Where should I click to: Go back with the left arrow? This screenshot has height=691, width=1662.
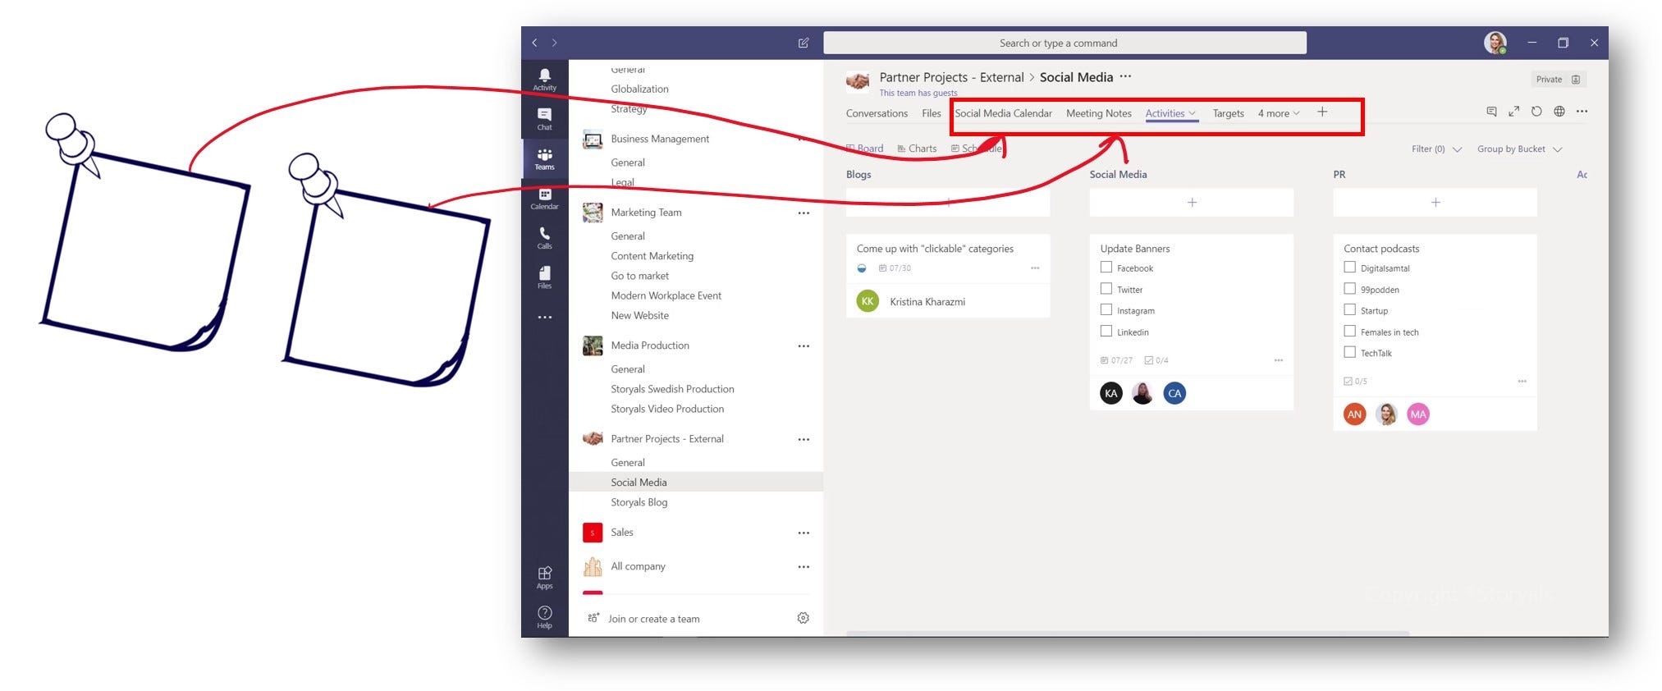coord(535,43)
